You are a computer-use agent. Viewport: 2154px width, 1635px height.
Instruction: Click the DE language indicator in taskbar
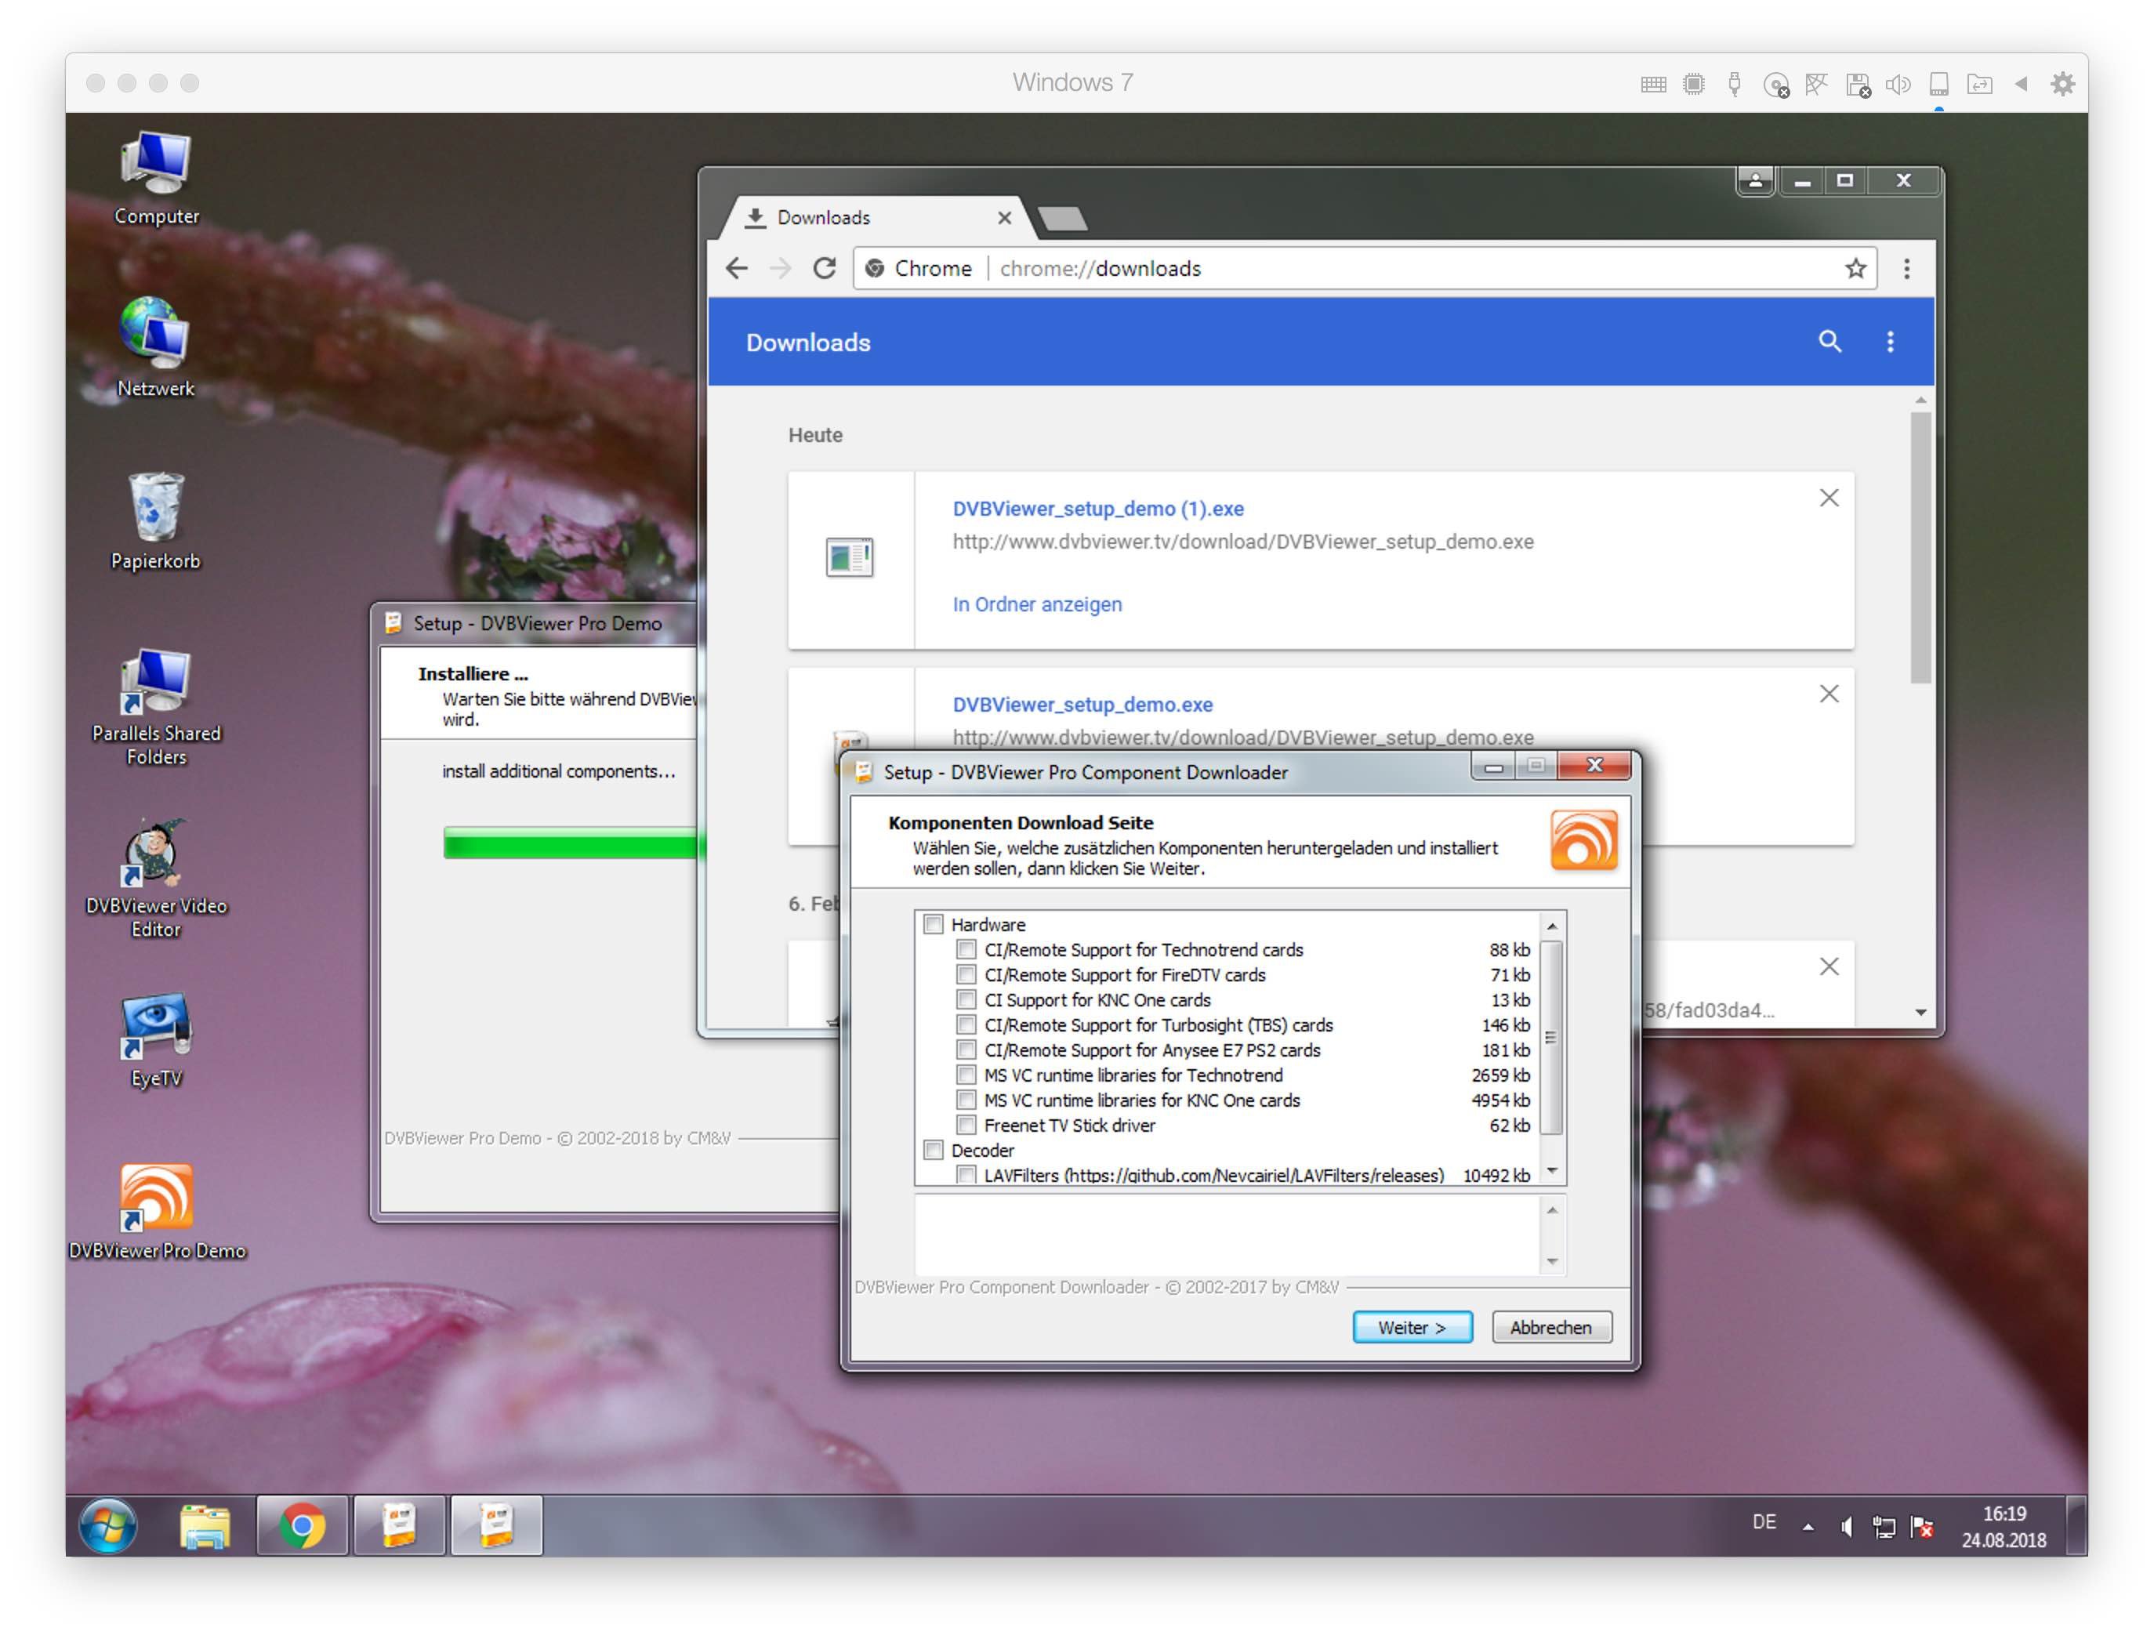[x=1764, y=1522]
